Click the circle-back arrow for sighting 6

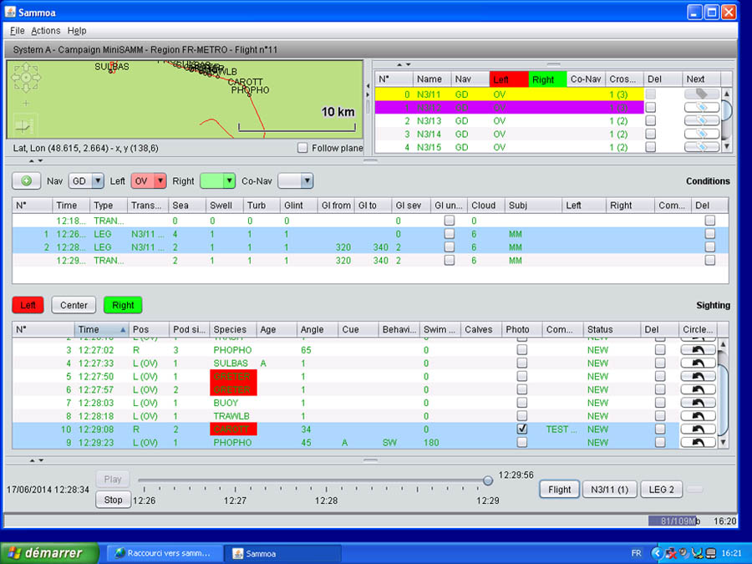click(x=699, y=389)
